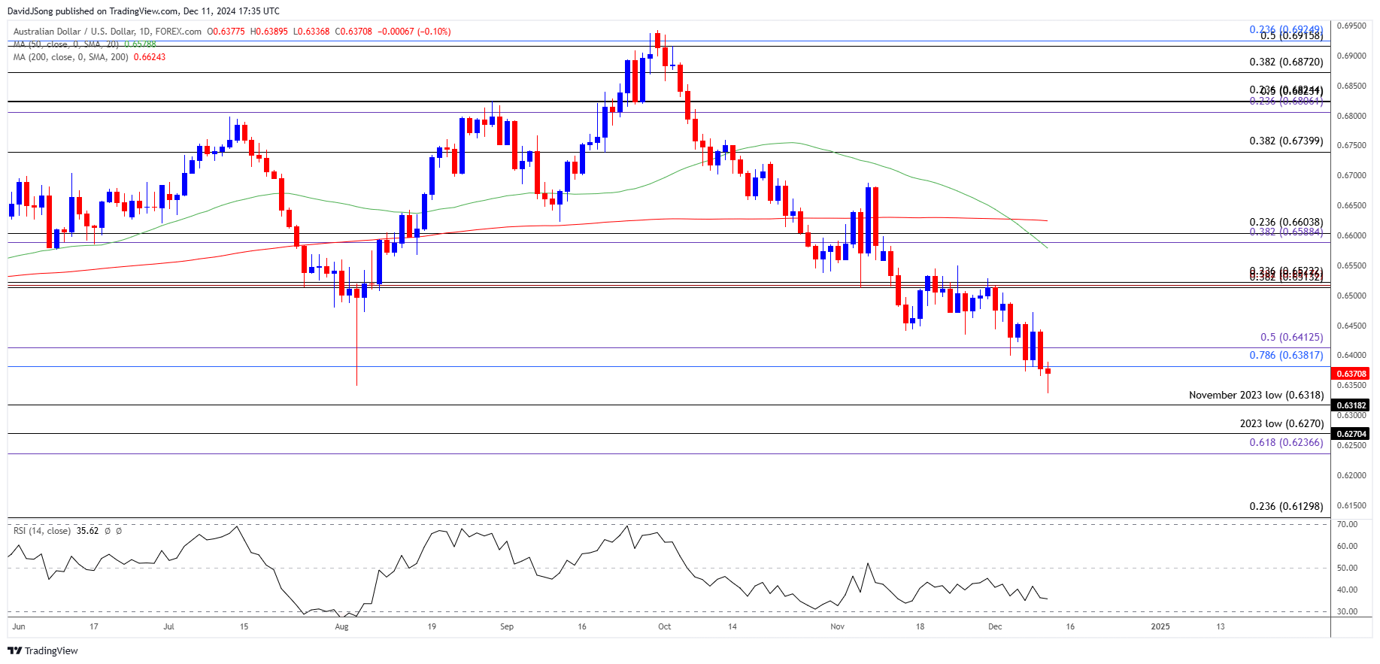The image size is (1380, 664).
Task: Click the 0.382 (0.68720) retracement label
Action: tap(1286, 62)
